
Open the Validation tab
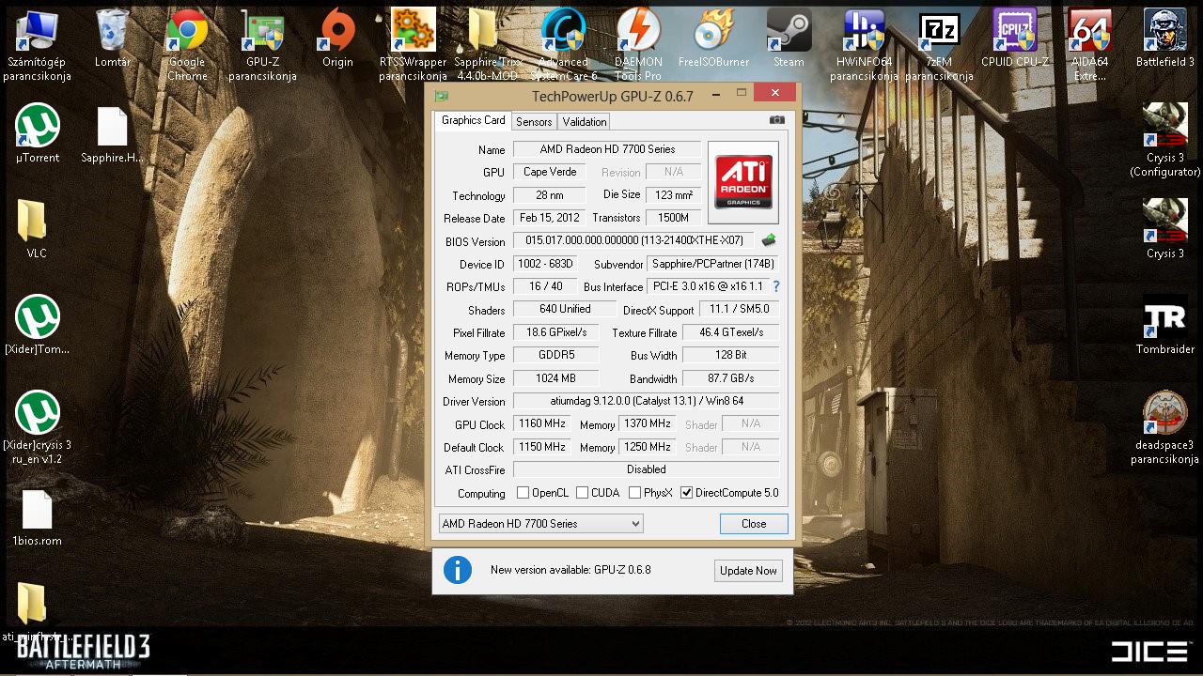[x=585, y=122]
